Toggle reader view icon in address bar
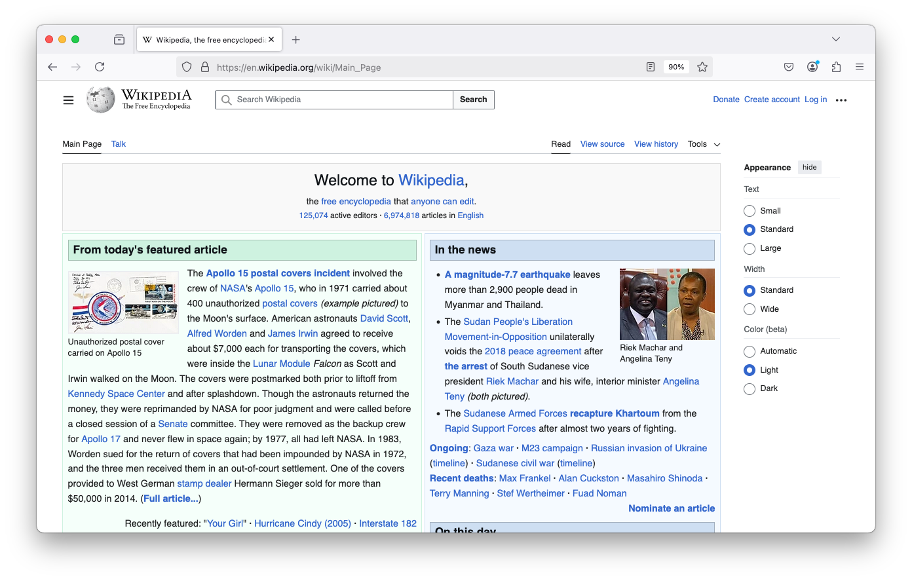Viewport: 912px width, 581px height. 651,67
